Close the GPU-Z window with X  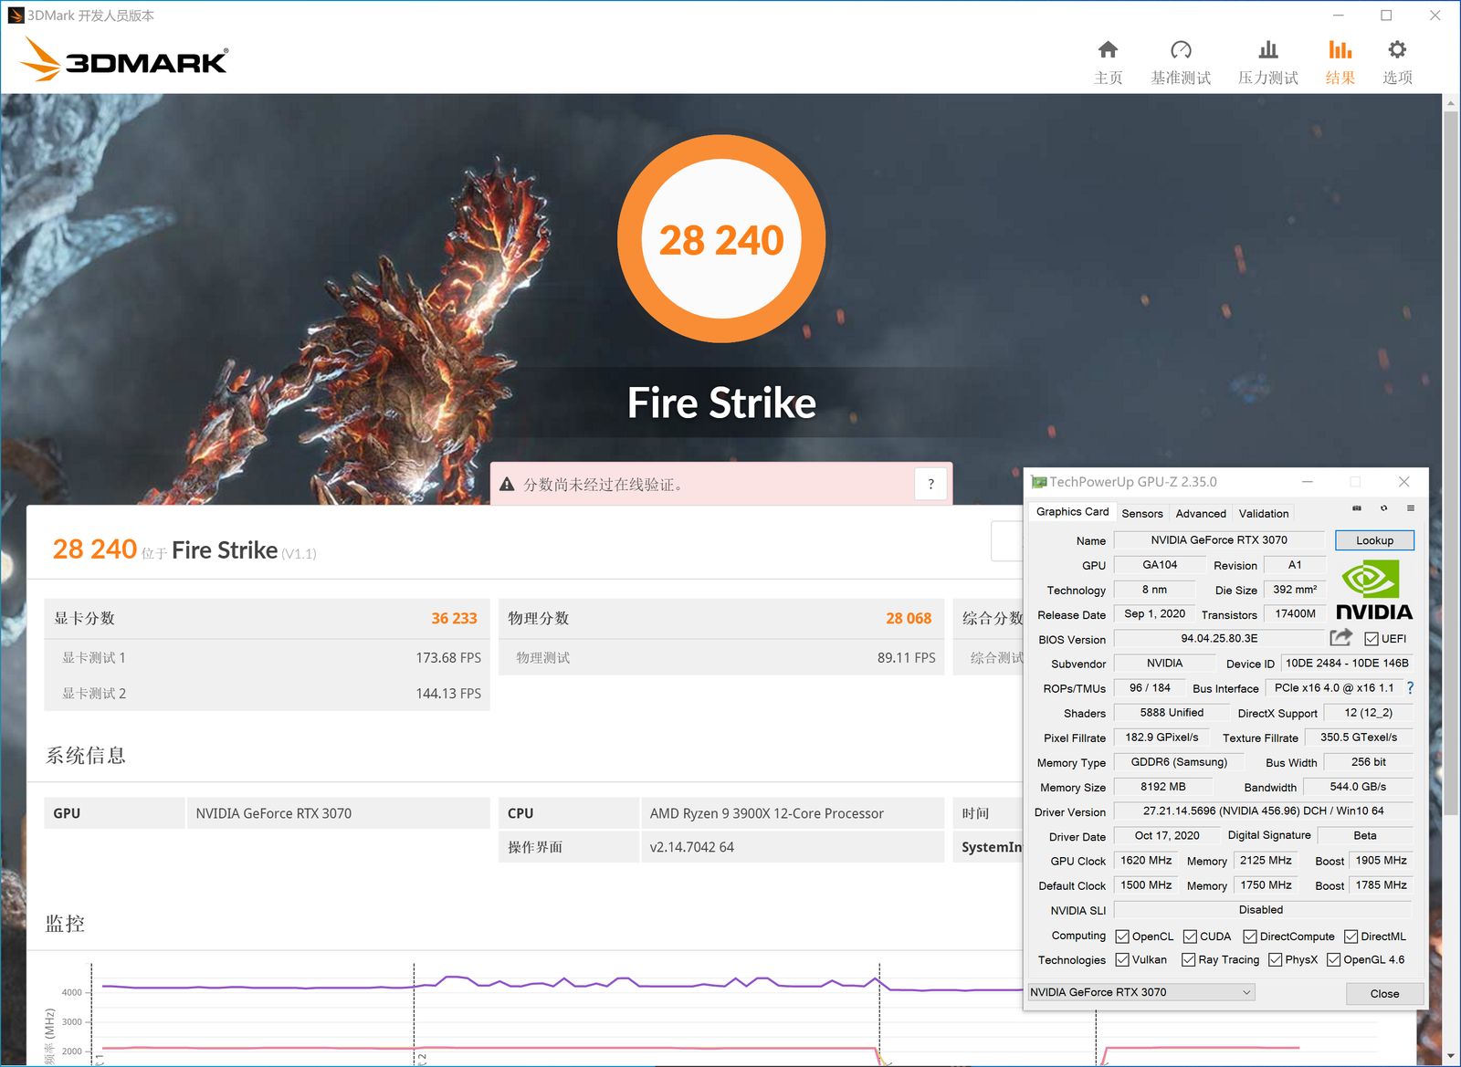1404,482
